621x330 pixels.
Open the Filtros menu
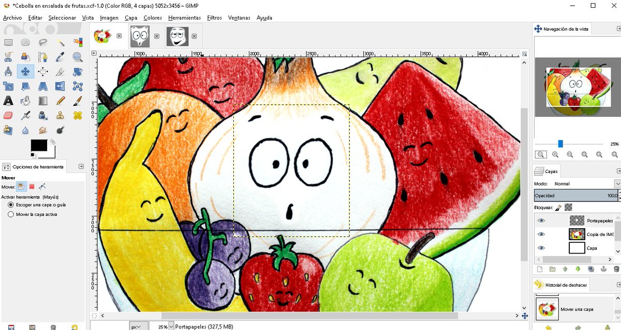(x=214, y=18)
